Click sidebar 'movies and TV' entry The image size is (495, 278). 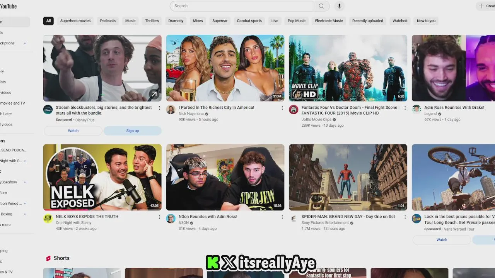pyautogui.click(x=13, y=103)
